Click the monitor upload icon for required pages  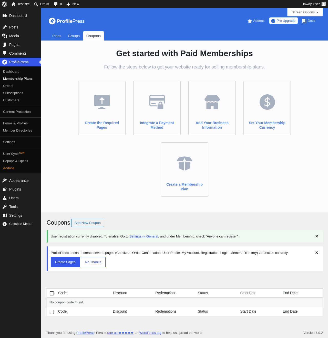[x=102, y=102]
